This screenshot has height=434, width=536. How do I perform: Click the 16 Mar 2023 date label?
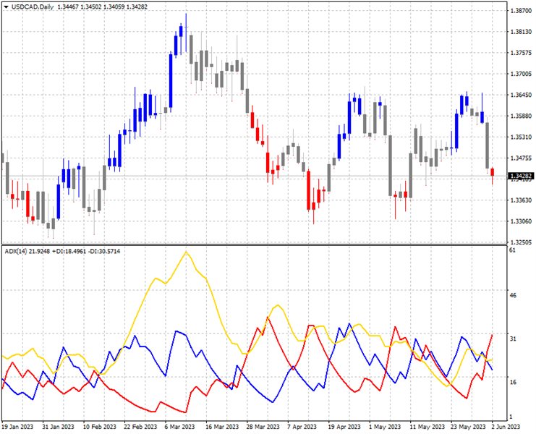pos(222,427)
